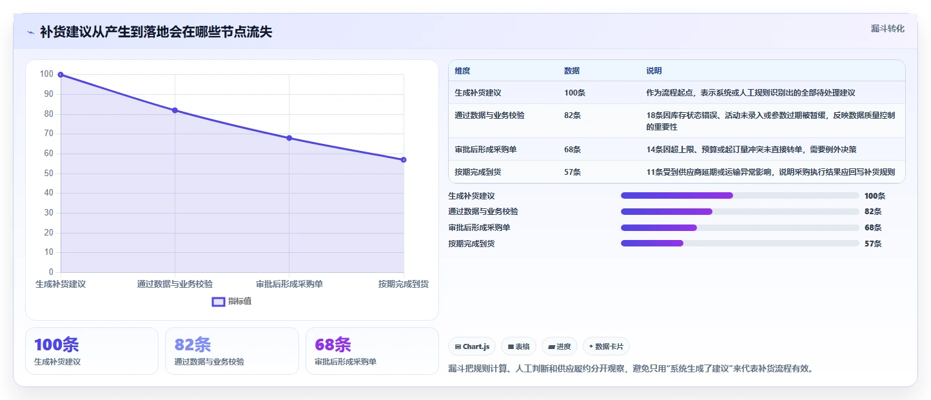Image resolution: width=931 pixels, height=400 pixels.
Task: Click the 生成补货建议 progress bar
Action: (740, 195)
